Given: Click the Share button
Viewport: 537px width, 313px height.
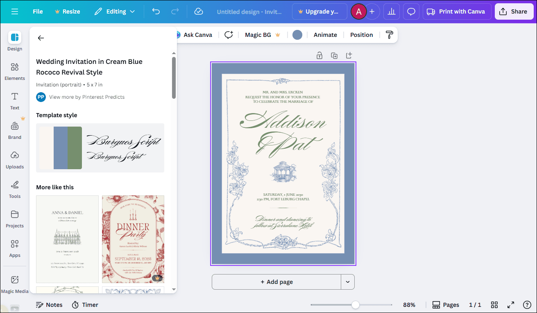Looking at the screenshot, I should 514,11.
